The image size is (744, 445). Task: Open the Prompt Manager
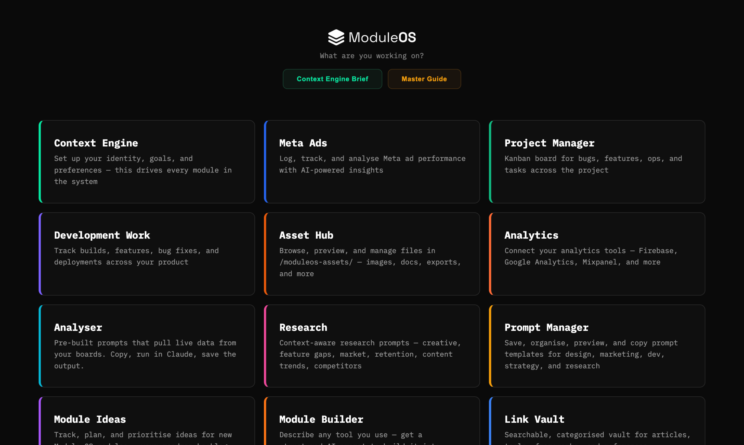pyautogui.click(x=597, y=346)
